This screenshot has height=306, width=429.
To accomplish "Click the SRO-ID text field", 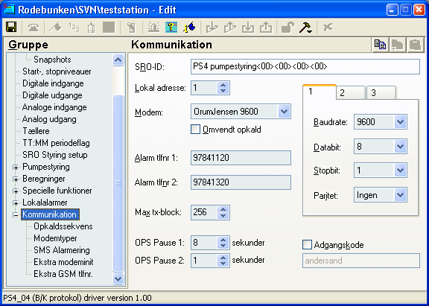I will (x=305, y=66).
